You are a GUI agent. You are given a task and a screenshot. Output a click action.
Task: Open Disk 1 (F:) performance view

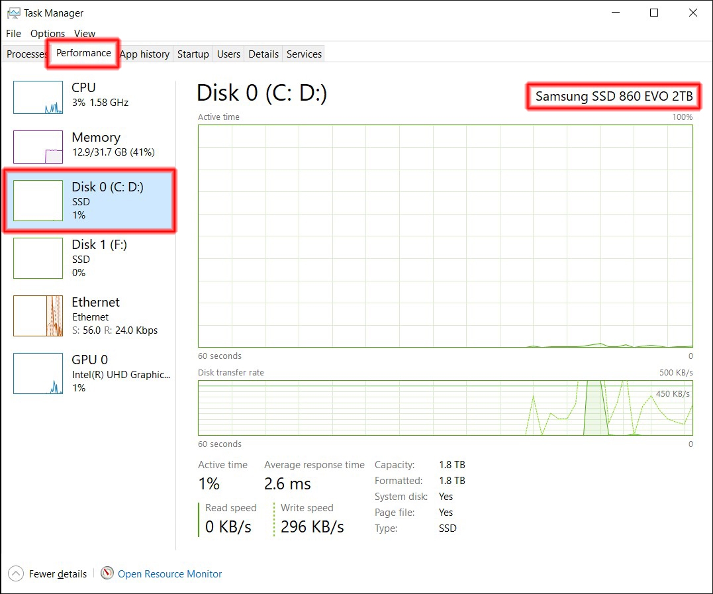(99, 245)
